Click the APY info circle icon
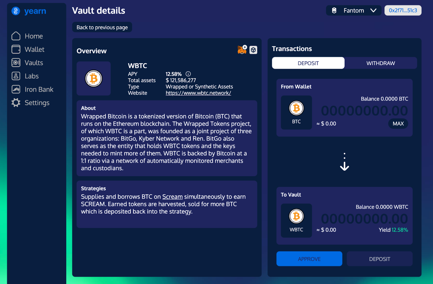Viewport: 433px width, 284px height. click(188, 74)
